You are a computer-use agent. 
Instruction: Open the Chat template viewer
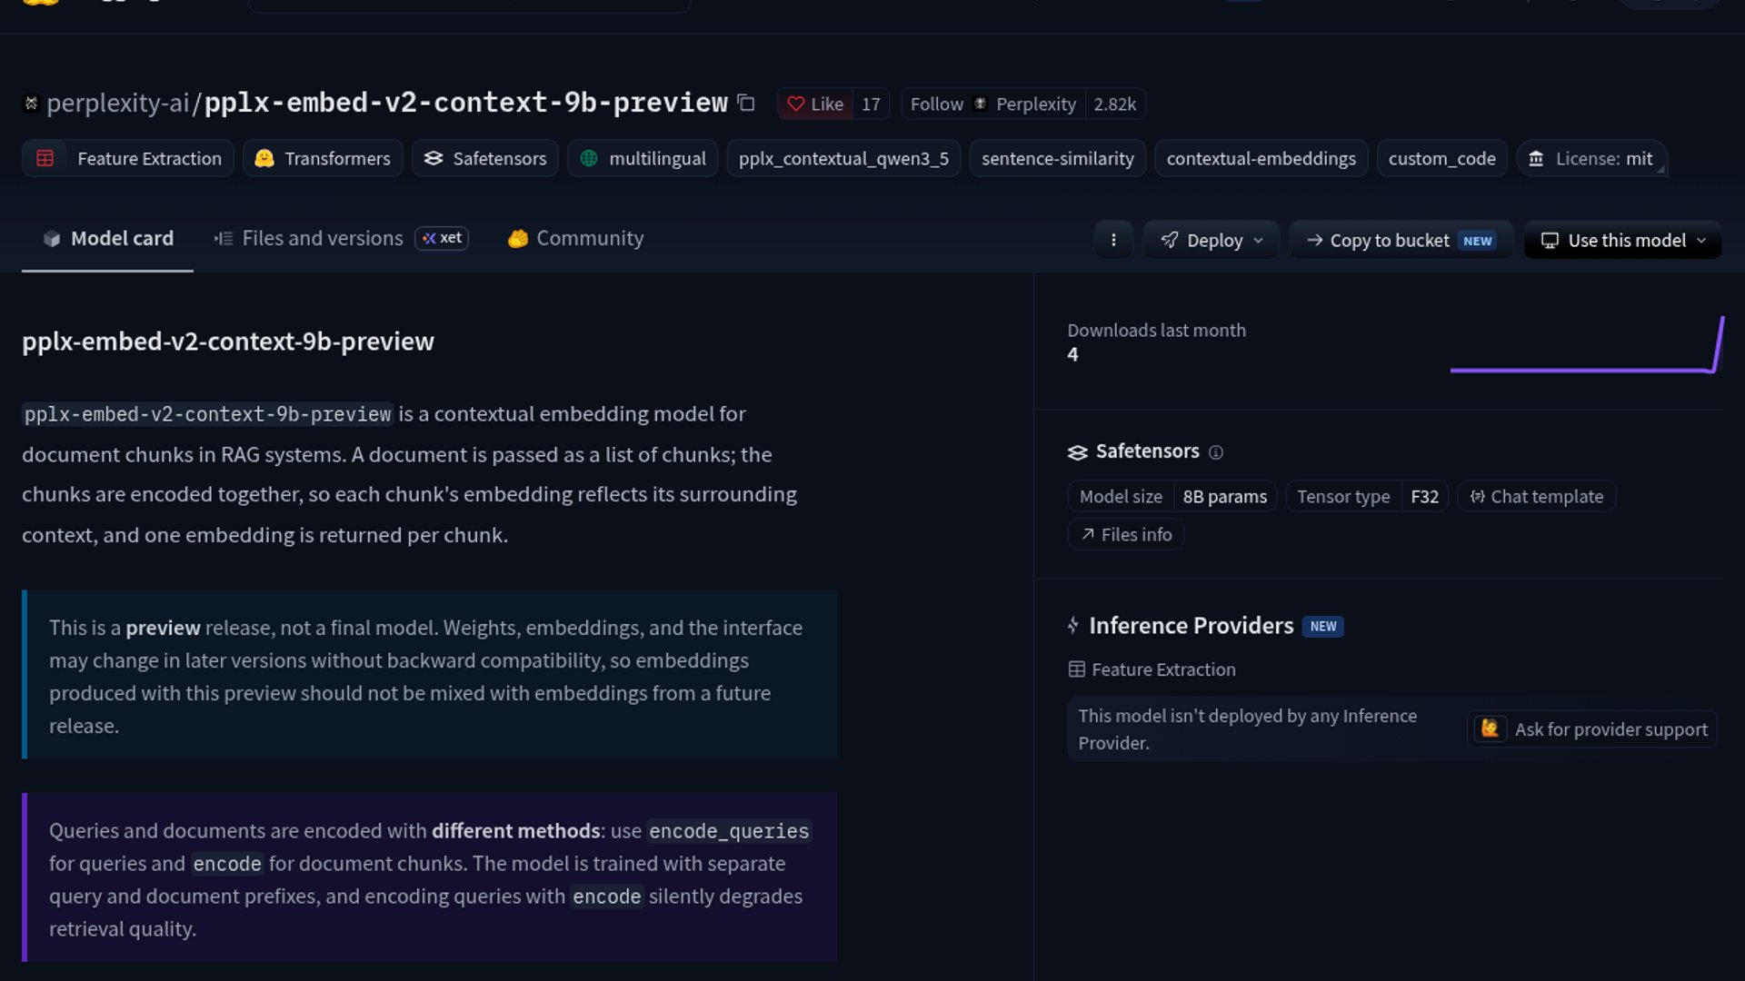(x=1537, y=496)
